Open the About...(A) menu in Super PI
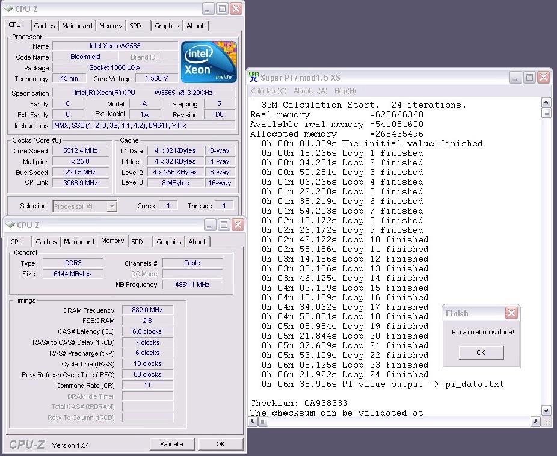This screenshot has width=557, height=456. (x=310, y=91)
